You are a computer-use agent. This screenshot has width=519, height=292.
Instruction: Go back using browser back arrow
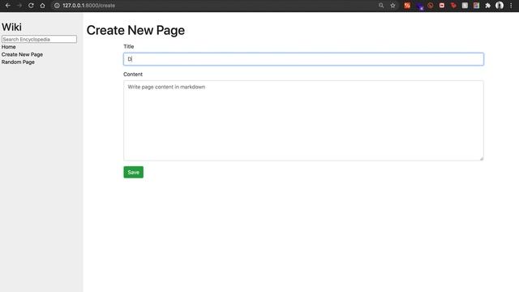(7, 6)
